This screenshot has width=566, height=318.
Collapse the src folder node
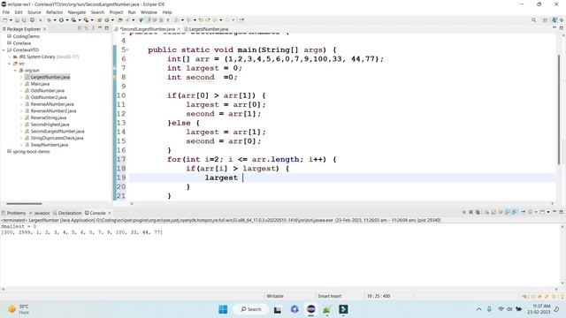click(10, 64)
